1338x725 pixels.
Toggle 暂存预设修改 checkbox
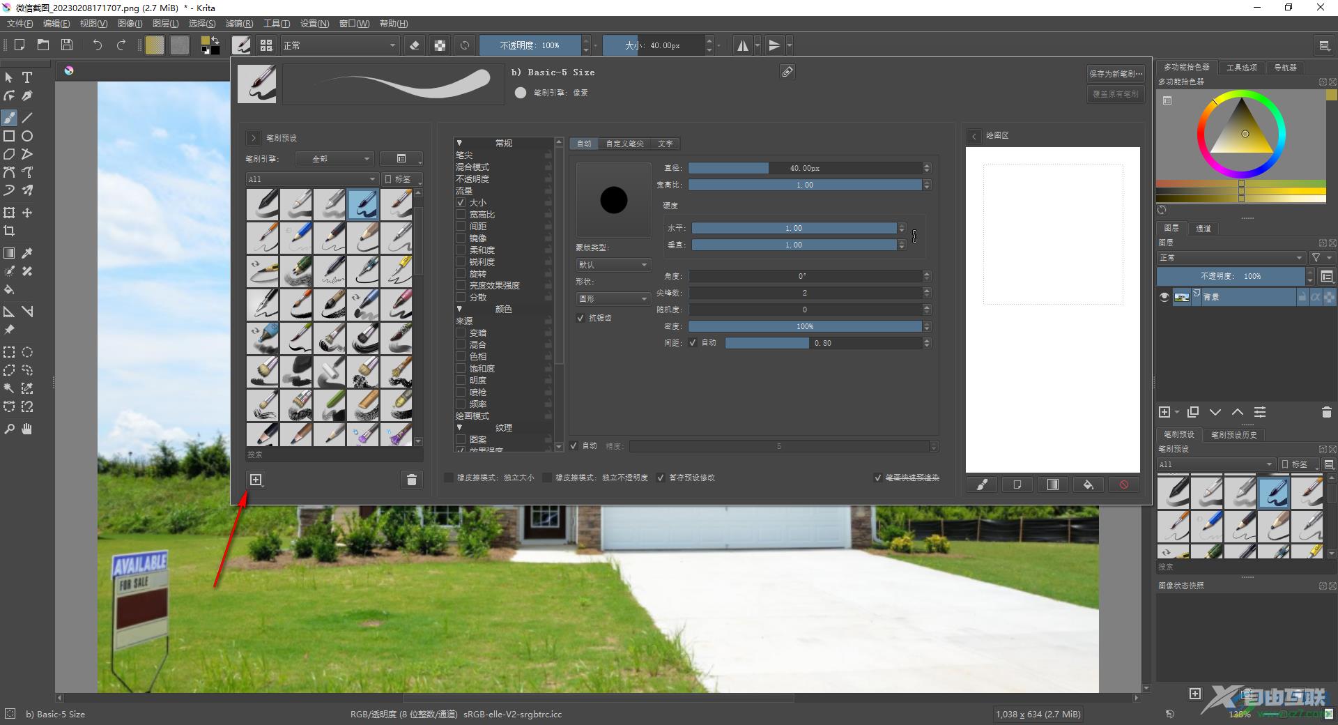point(661,478)
